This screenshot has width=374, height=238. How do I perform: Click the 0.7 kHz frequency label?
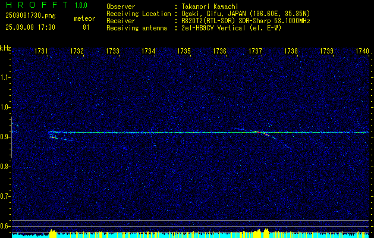[5, 196]
